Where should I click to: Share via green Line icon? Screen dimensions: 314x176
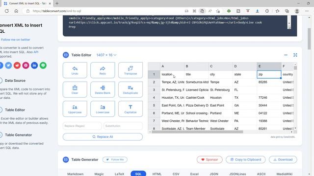(43, 65)
